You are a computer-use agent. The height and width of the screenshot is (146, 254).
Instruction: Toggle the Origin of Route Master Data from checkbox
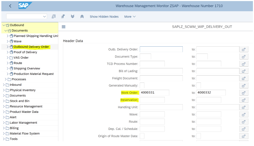tap(142, 136)
